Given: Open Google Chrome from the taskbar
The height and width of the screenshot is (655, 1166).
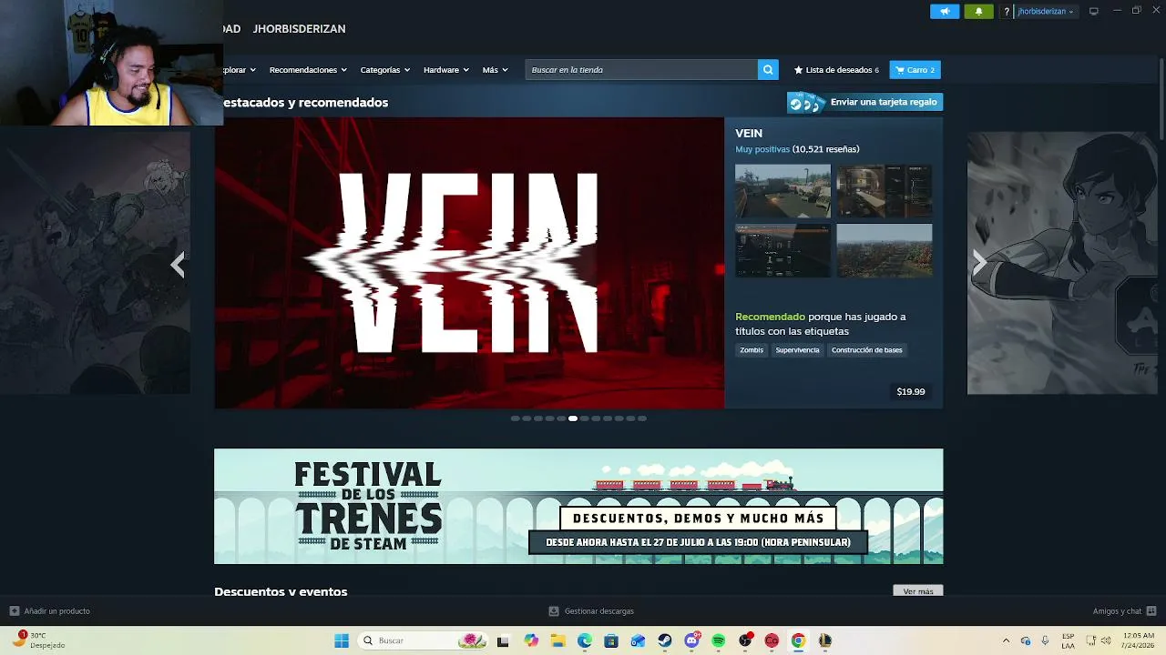Looking at the screenshot, I should pyautogui.click(x=798, y=640).
